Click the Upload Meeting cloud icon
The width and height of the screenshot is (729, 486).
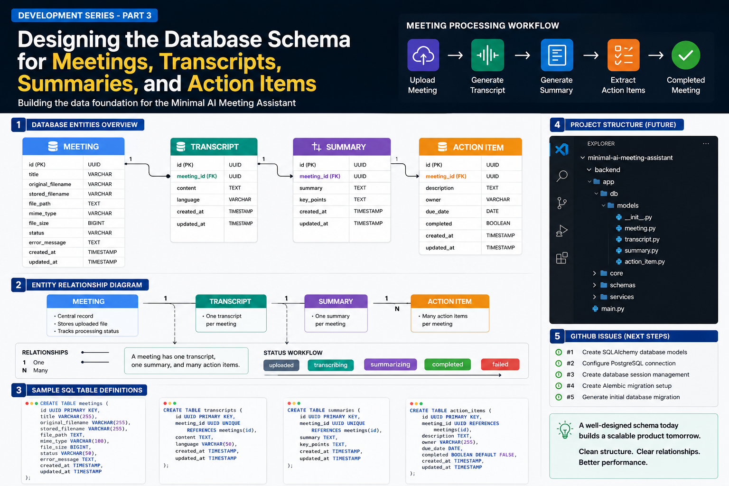(x=423, y=55)
